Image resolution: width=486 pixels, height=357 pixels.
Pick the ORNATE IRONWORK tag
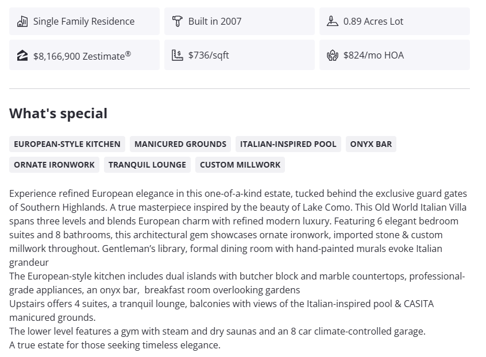pos(54,165)
